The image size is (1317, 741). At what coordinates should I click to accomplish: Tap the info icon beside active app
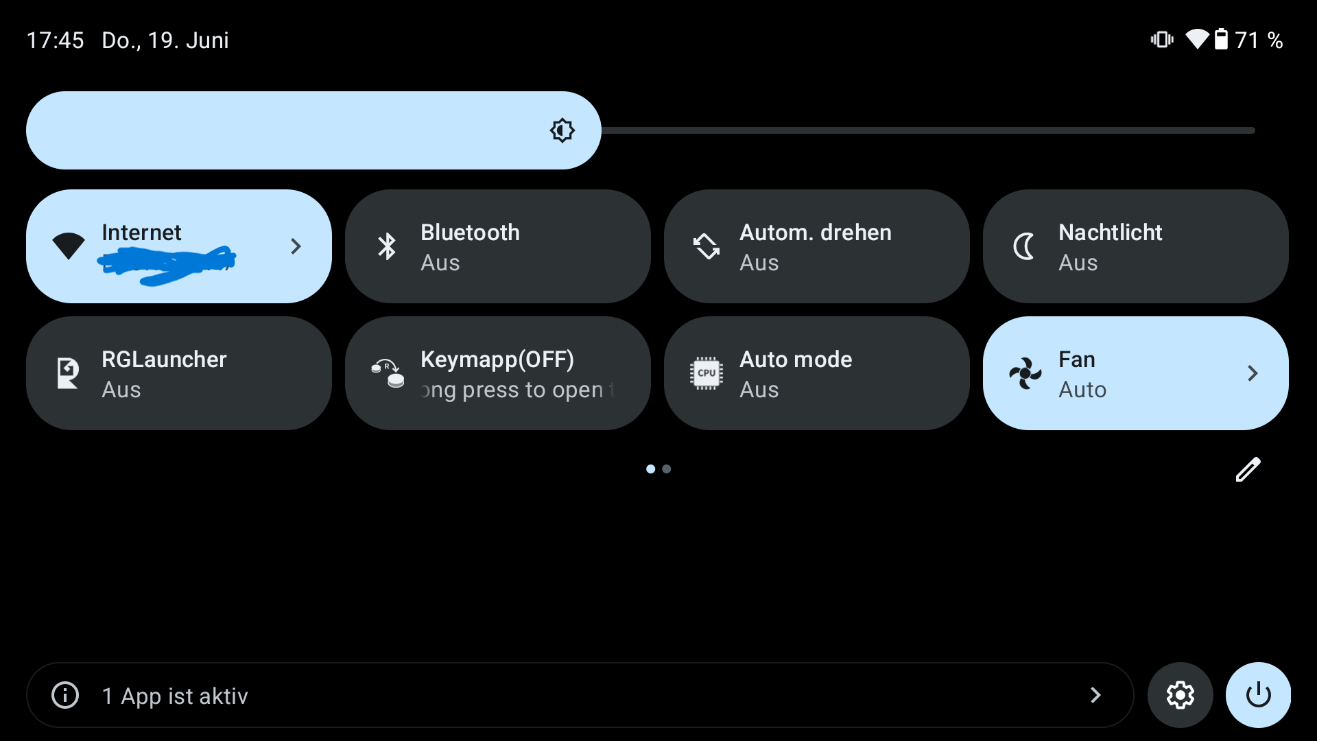pos(65,695)
